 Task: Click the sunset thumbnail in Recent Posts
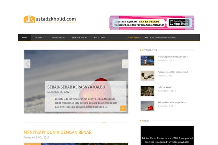click(148, 61)
